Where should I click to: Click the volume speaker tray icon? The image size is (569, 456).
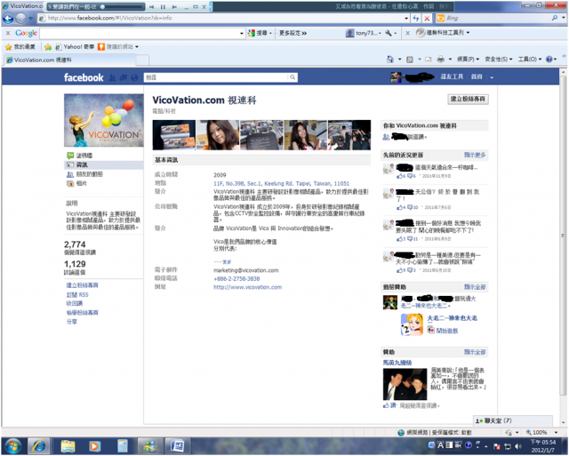coord(518,446)
